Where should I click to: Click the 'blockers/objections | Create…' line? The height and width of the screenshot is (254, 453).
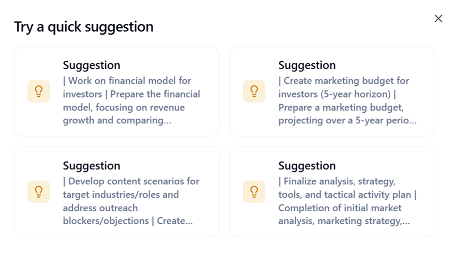pos(128,221)
